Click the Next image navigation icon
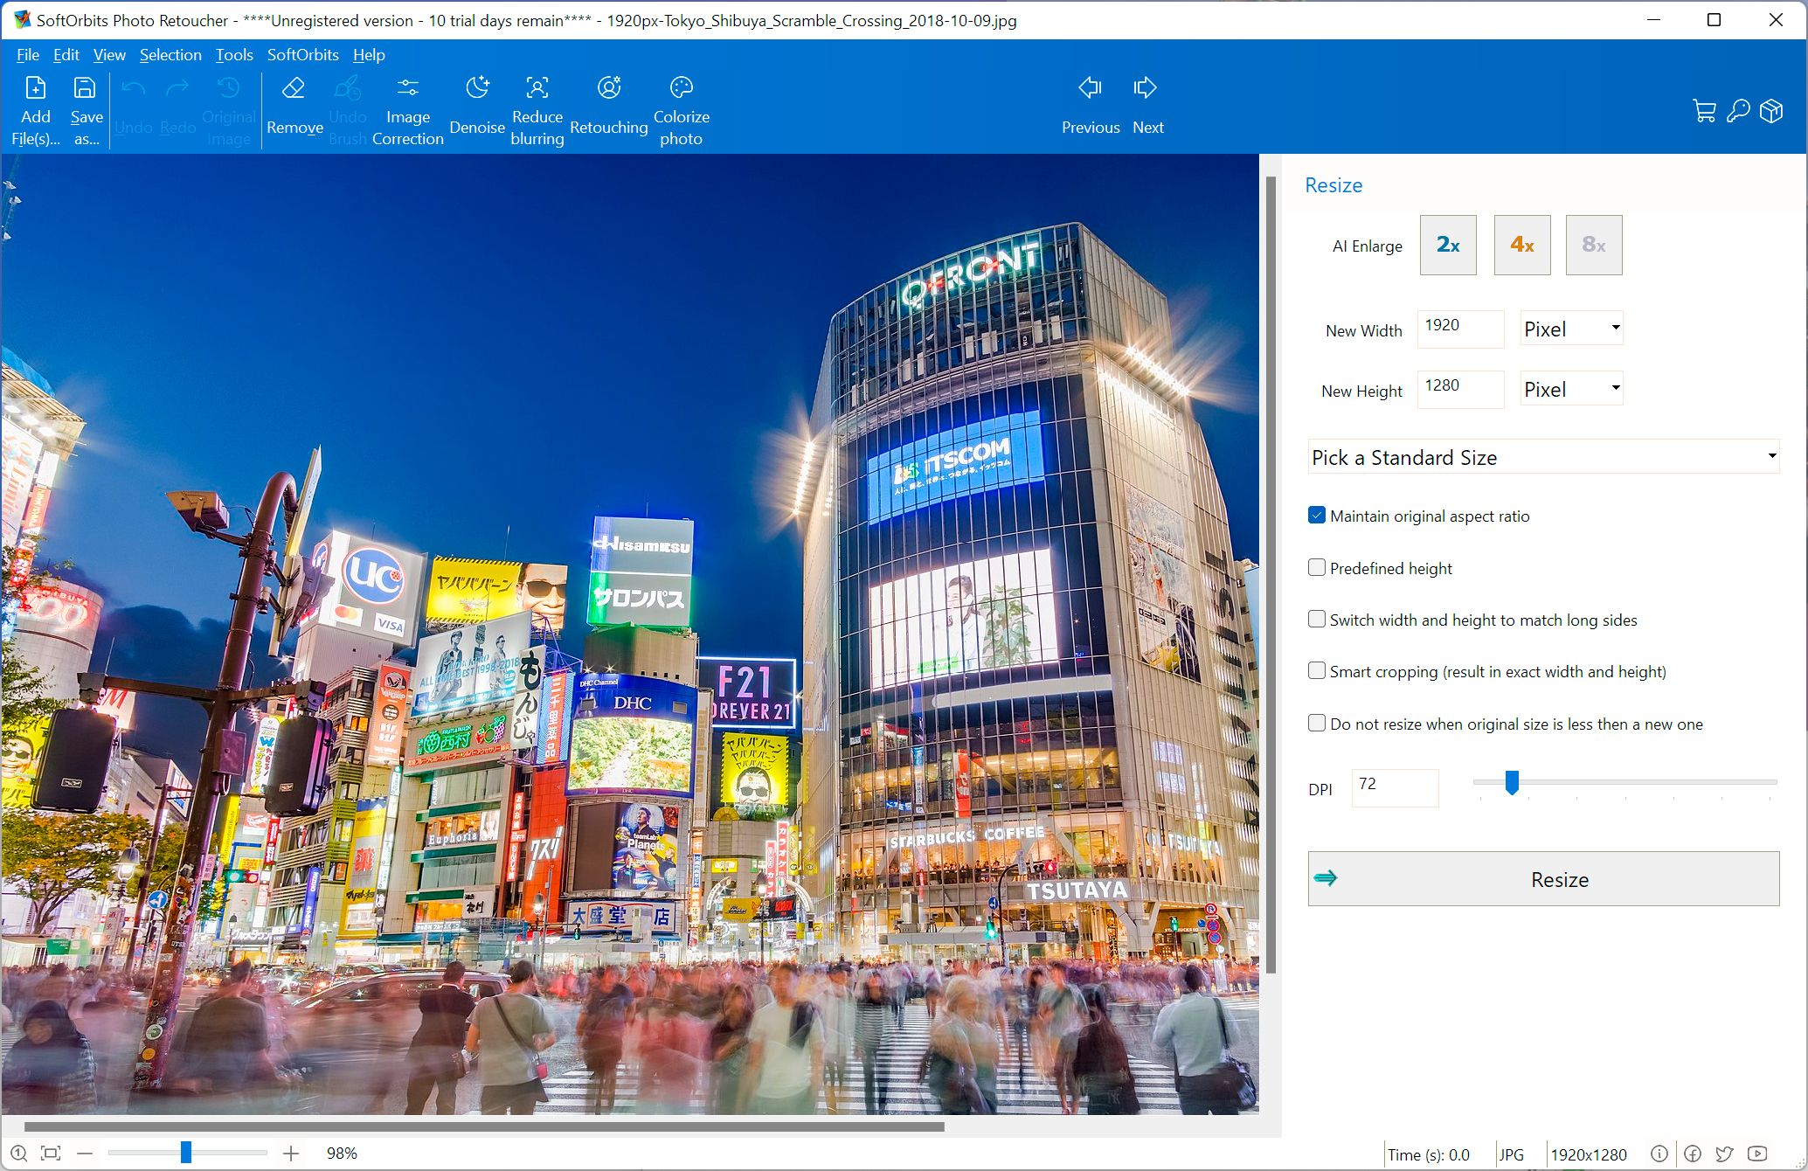 [x=1146, y=89]
